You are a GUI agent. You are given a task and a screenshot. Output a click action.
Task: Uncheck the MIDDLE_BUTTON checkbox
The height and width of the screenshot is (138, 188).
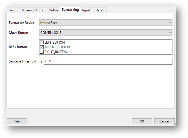[42, 47]
